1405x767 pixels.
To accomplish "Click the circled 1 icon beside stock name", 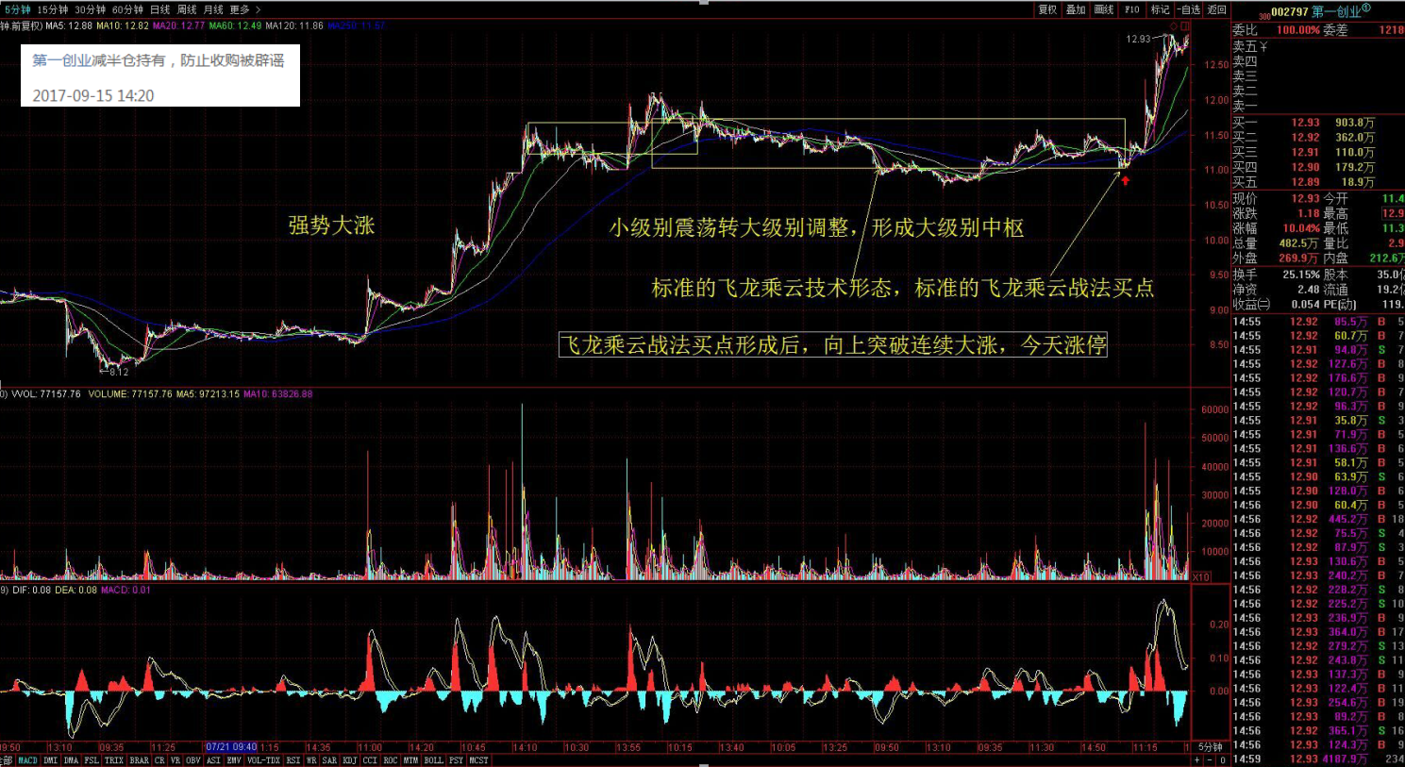I will (x=1366, y=8).
